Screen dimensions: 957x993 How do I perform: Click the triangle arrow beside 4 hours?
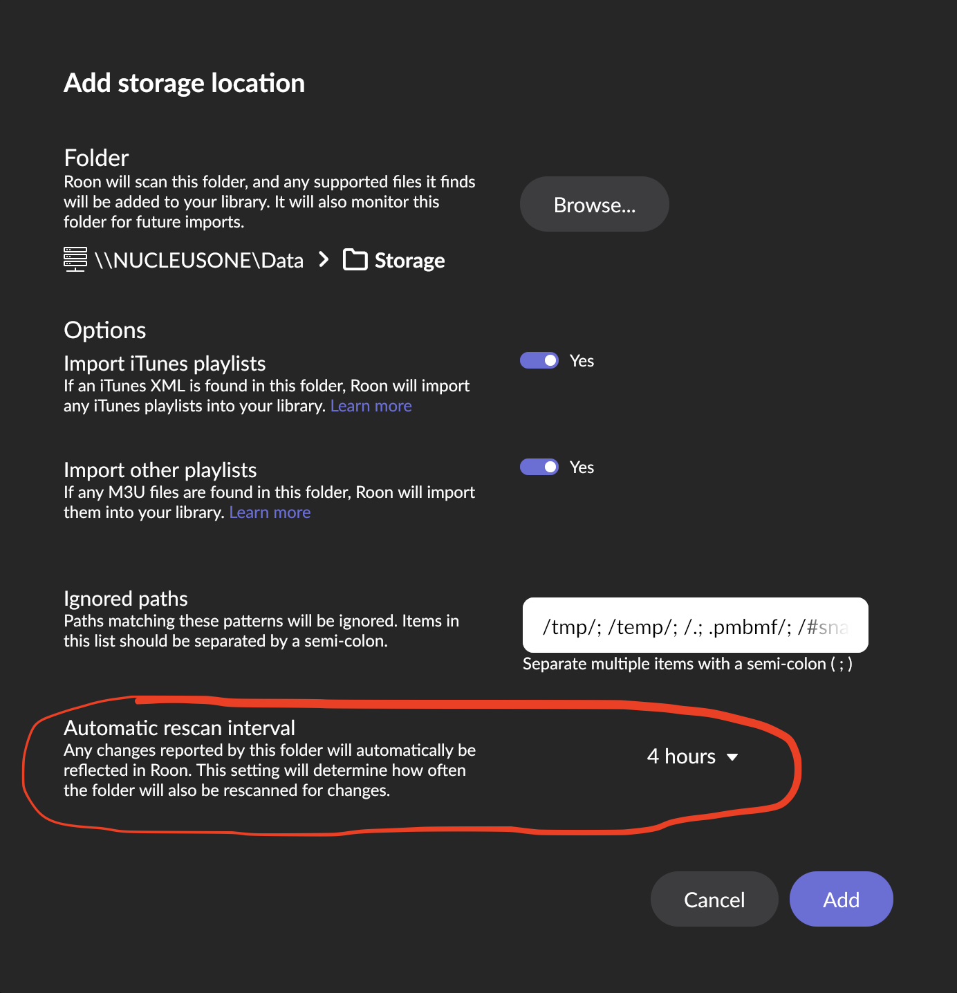(x=732, y=757)
